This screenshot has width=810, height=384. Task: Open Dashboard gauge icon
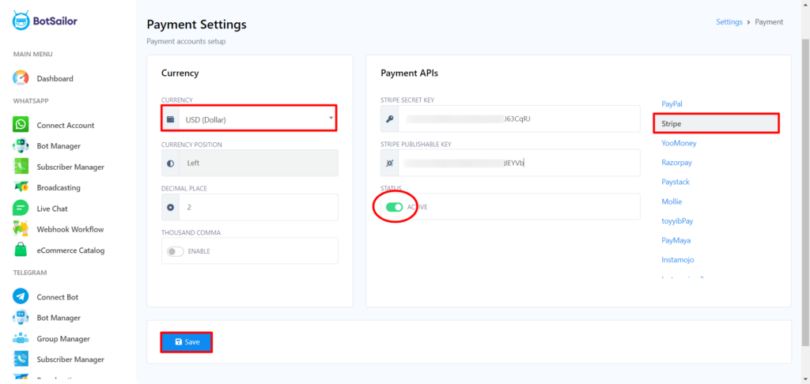point(21,78)
